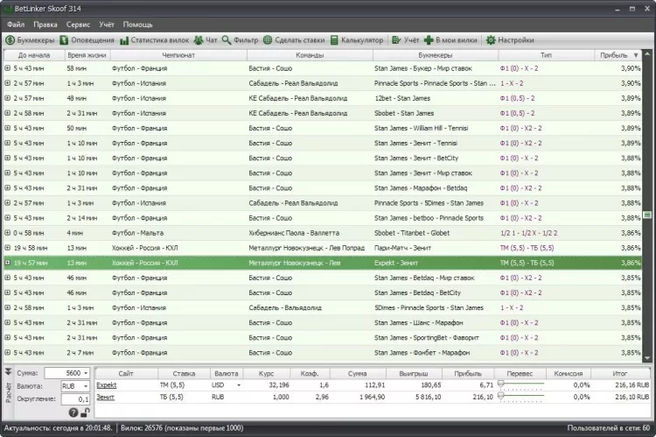Click the scroll-up arrow of the table
656x437 pixels.
pyautogui.click(x=647, y=54)
